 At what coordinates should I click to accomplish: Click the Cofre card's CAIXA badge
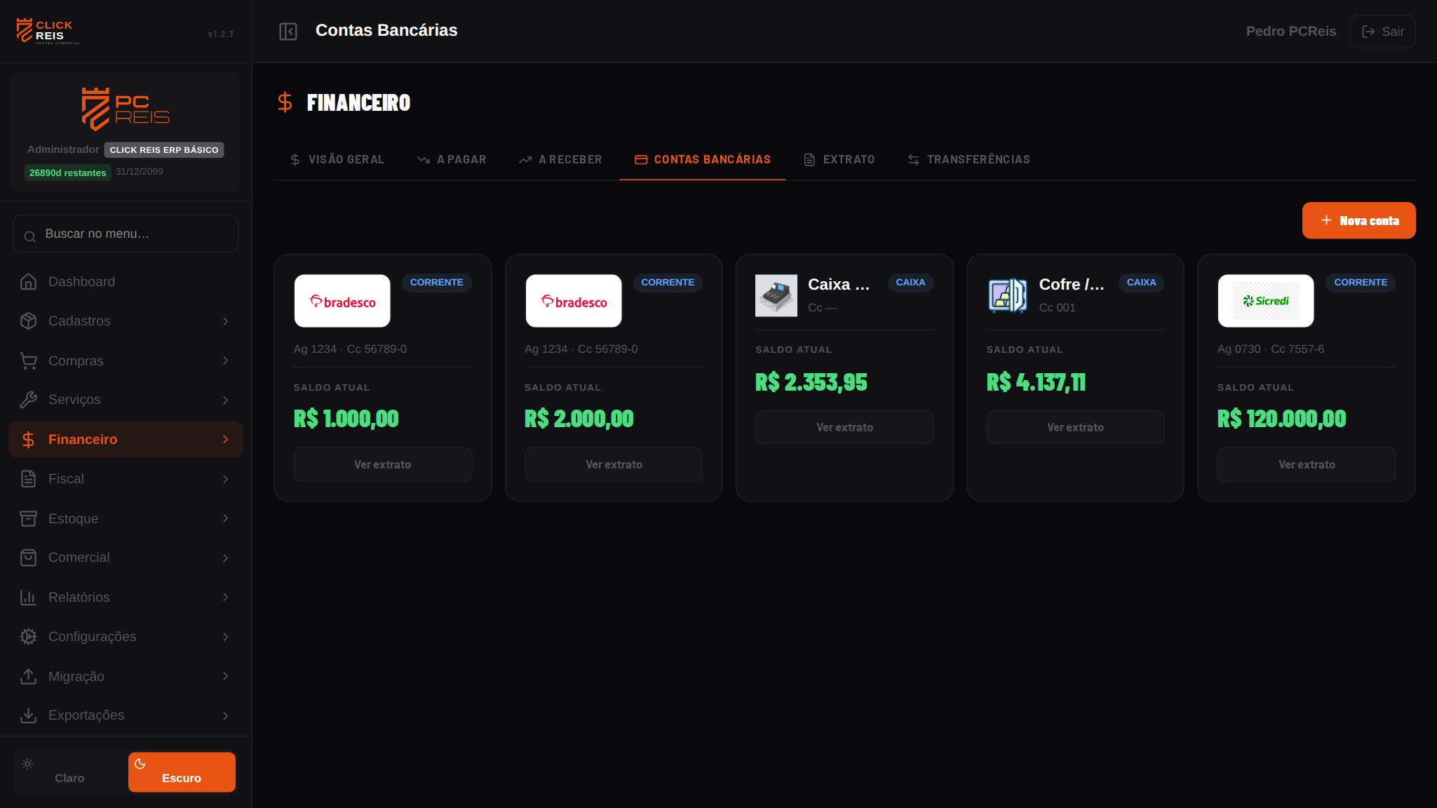pos(1141,283)
